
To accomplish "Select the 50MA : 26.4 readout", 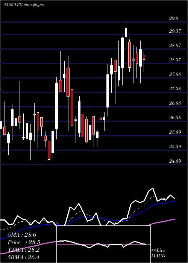I will click(23, 257).
